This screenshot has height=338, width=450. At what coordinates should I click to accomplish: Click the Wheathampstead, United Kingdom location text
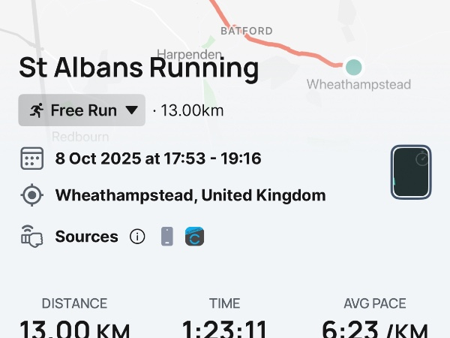(x=190, y=196)
